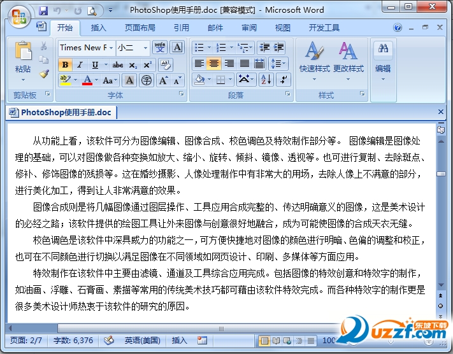
Task: Open the Phonetic Guide (wén) tool
Action: pos(160,47)
